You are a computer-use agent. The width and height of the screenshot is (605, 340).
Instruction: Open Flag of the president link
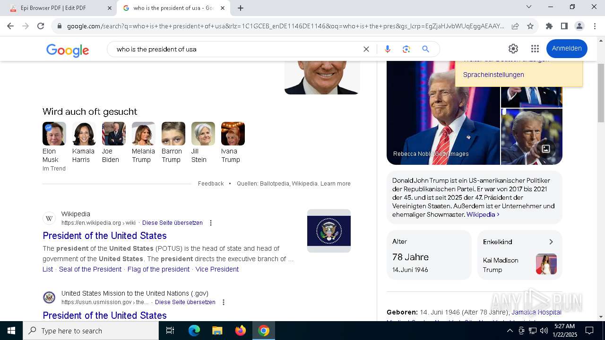click(x=158, y=269)
